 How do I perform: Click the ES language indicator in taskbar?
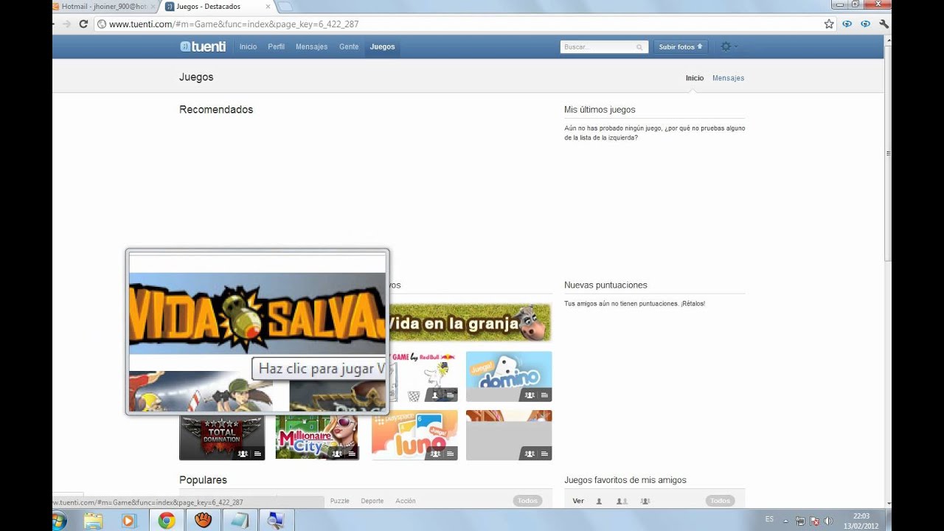(769, 520)
